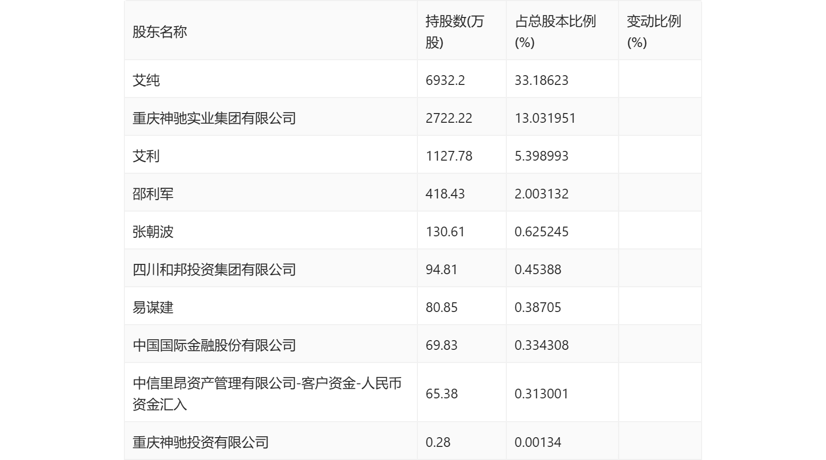Select the value 418.43
This screenshot has height=460, width=826.
pyautogui.click(x=445, y=194)
